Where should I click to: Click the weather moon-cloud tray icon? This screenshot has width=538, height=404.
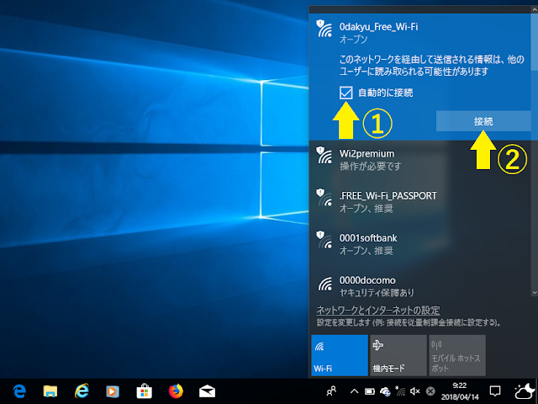coord(525,391)
